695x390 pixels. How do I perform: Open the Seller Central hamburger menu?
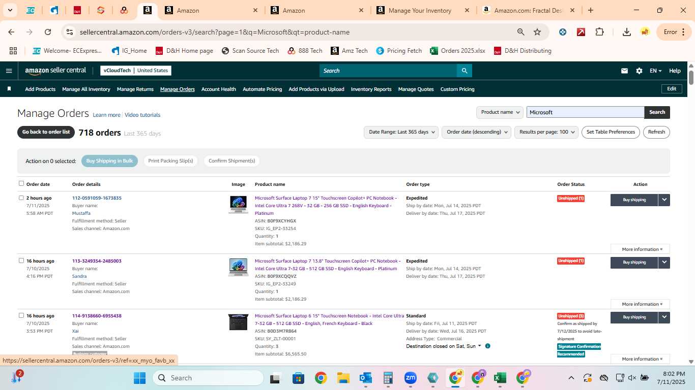9,71
